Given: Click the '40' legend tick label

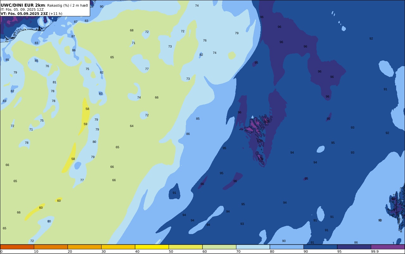Looking at the screenshot, I should pos(137,251).
